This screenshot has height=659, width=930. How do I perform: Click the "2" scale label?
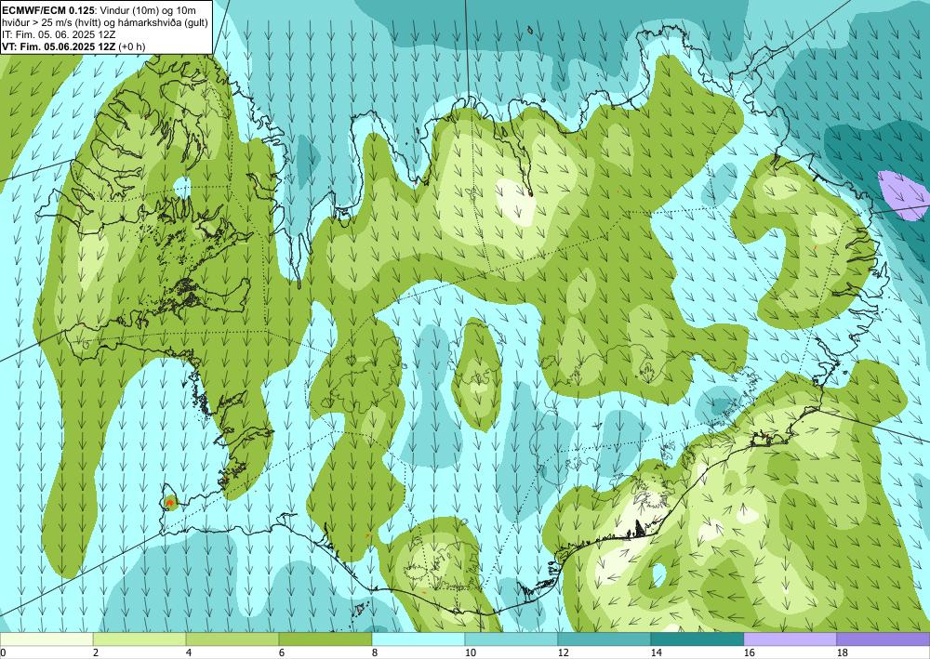[96, 652]
